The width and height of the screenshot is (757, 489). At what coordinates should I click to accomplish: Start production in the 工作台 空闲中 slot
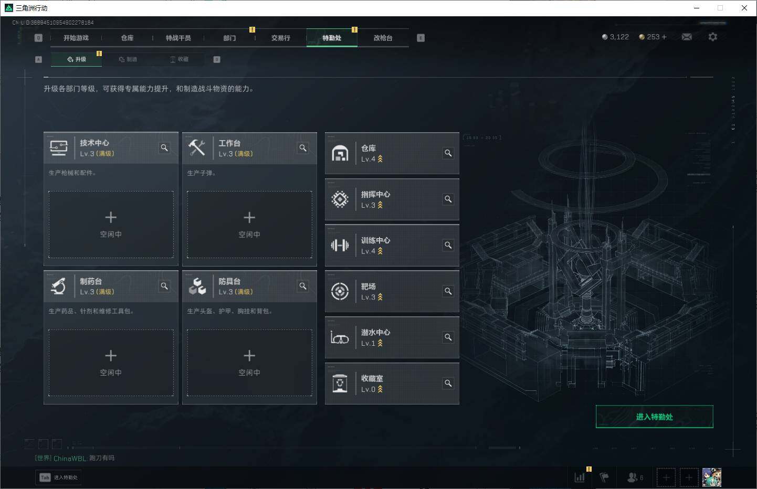249,225
